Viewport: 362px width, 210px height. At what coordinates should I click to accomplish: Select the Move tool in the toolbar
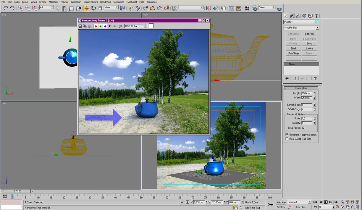[87, 8]
